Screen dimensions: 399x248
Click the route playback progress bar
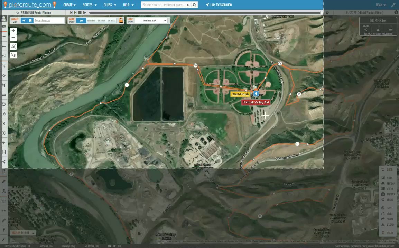(x=205, y=12)
